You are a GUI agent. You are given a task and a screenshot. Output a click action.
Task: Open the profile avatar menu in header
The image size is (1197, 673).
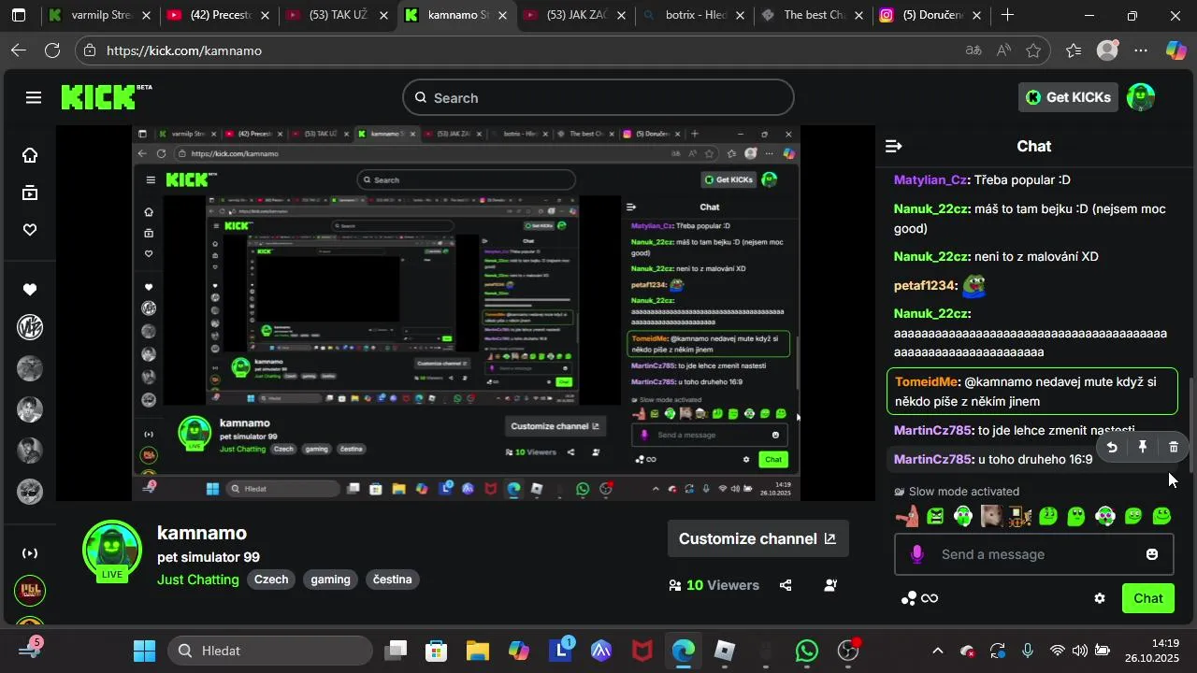click(x=1140, y=97)
